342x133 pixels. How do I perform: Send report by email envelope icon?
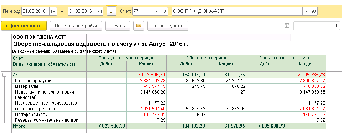pos(139,26)
